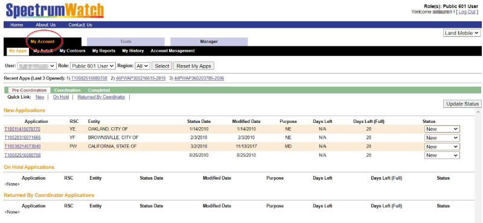Image resolution: width=483 pixels, height=223 pixels.
Task: Click the SpectrumWatch logo
Action: pyautogui.click(x=55, y=10)
